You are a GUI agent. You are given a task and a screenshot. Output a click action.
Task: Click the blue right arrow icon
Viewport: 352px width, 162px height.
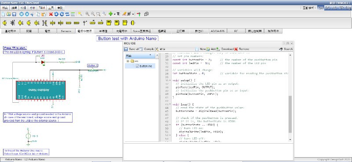27,14
